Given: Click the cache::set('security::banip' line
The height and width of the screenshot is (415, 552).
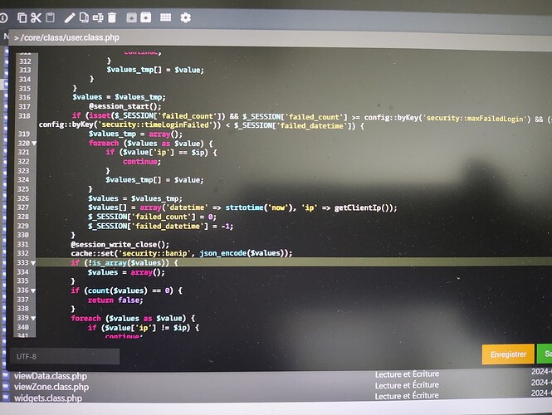Looking at the screenshot, I should point(182,253).
